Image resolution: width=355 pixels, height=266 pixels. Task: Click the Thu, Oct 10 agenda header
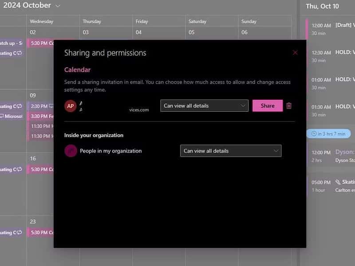point(322,6)
